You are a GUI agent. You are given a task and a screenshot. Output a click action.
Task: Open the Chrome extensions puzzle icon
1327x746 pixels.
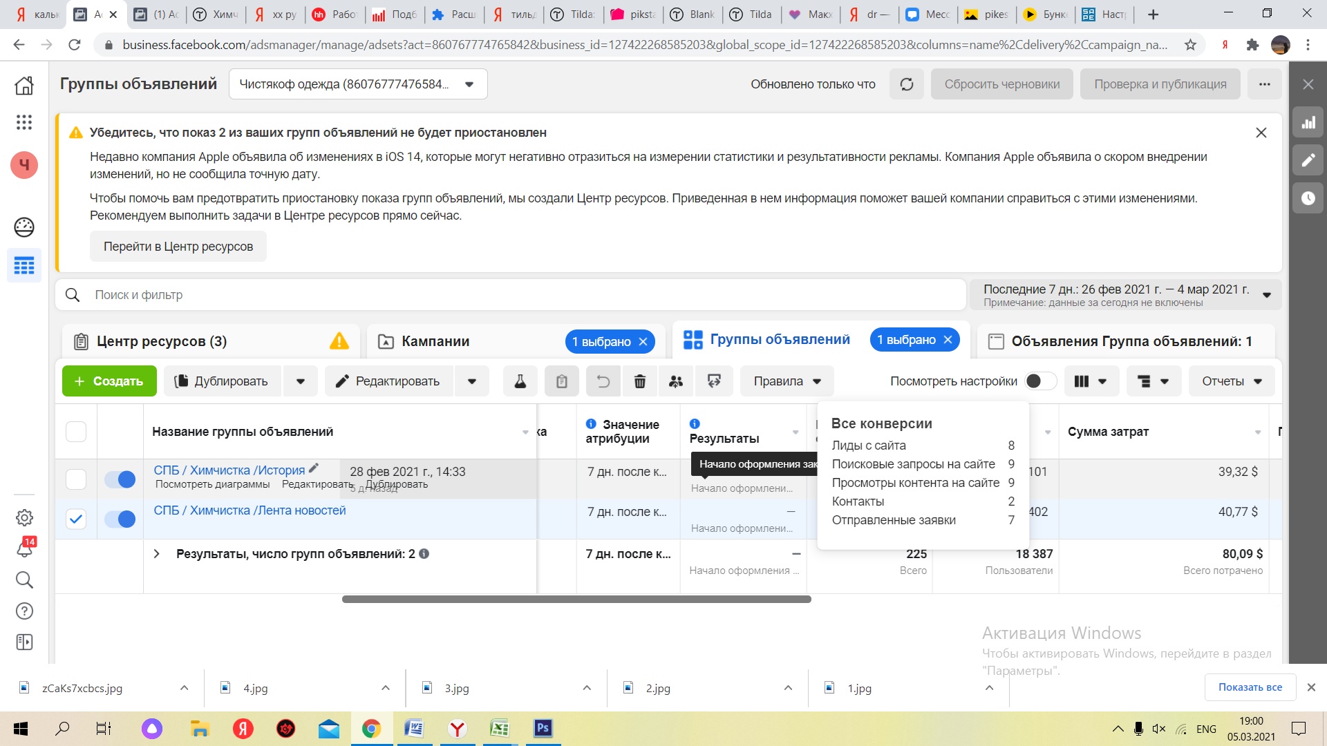click(x=1252, y=45)
